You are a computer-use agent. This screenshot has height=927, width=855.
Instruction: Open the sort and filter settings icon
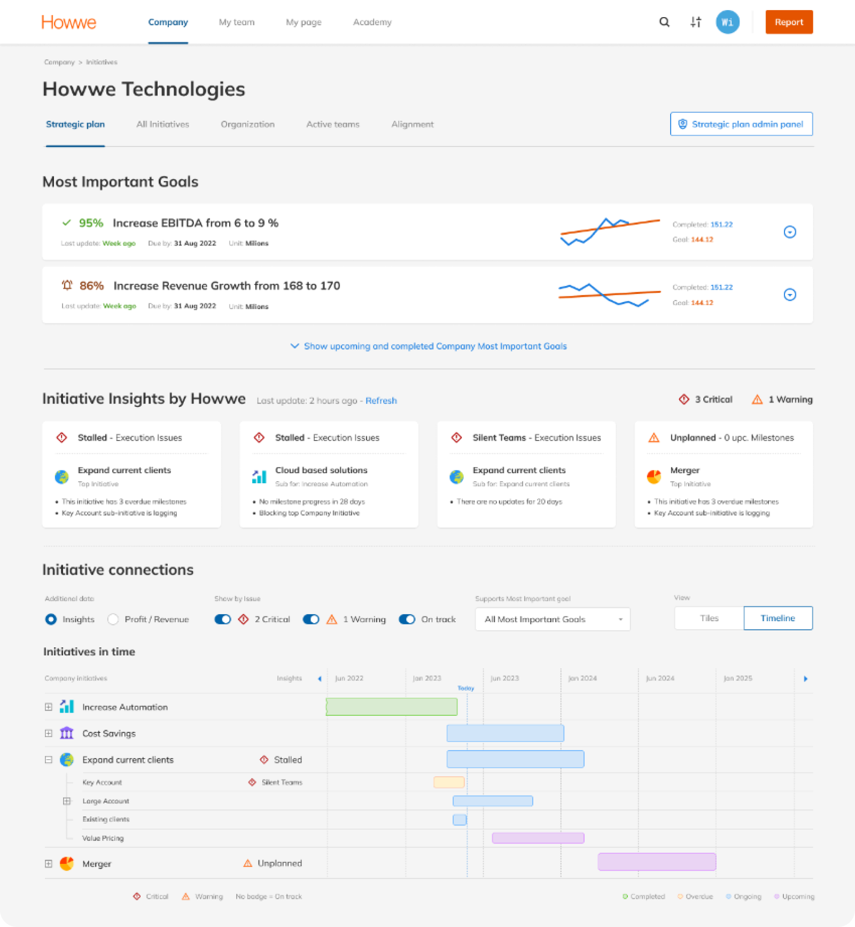(696, 22)
